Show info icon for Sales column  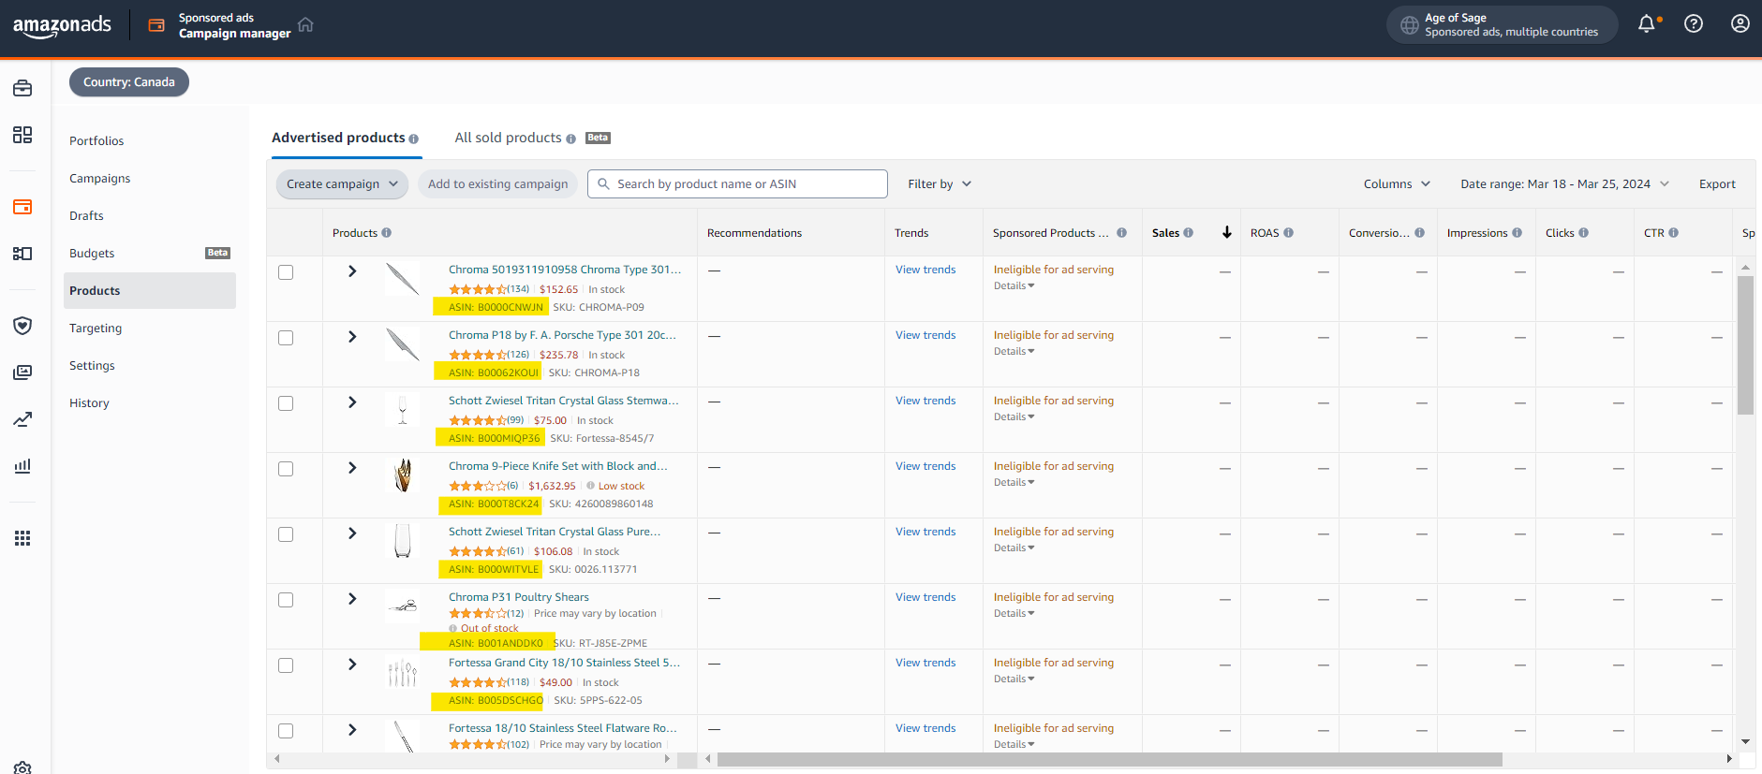[1188, 233]
